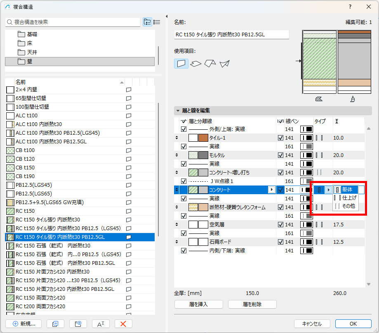Choose その他 from type menu

[345, 206]
